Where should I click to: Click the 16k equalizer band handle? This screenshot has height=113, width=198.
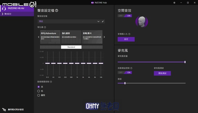[x=101, y=63]
